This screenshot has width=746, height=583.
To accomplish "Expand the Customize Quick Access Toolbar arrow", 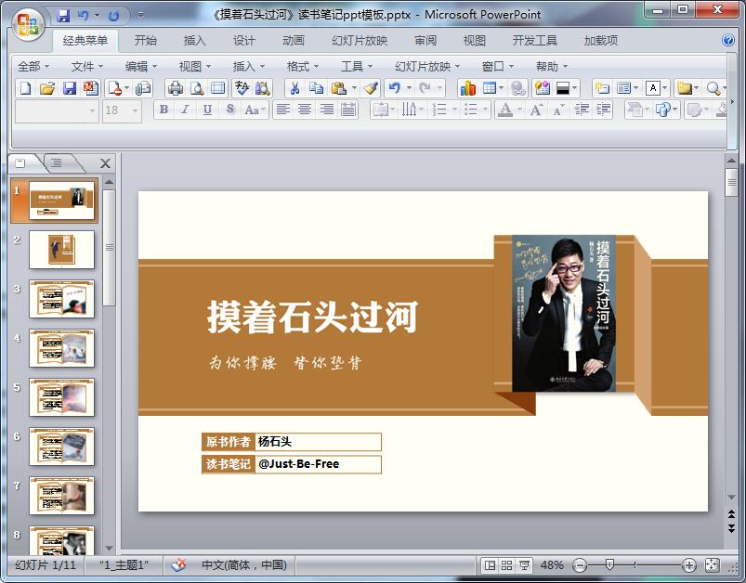I will click(x=141, y=16).
